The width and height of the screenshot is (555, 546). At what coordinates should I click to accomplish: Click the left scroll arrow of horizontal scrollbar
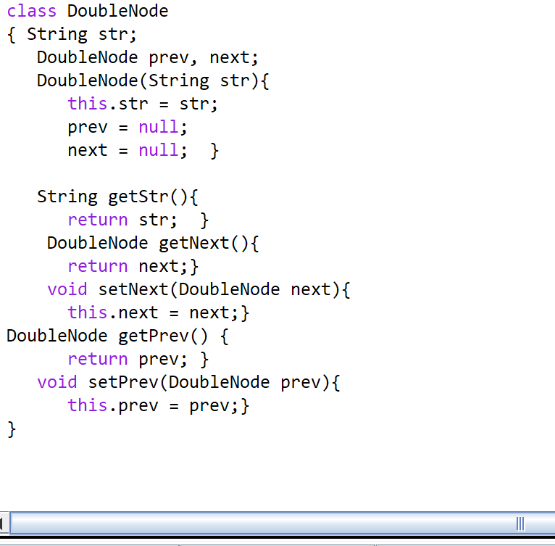pyautogui.click(x=3, y=524)
